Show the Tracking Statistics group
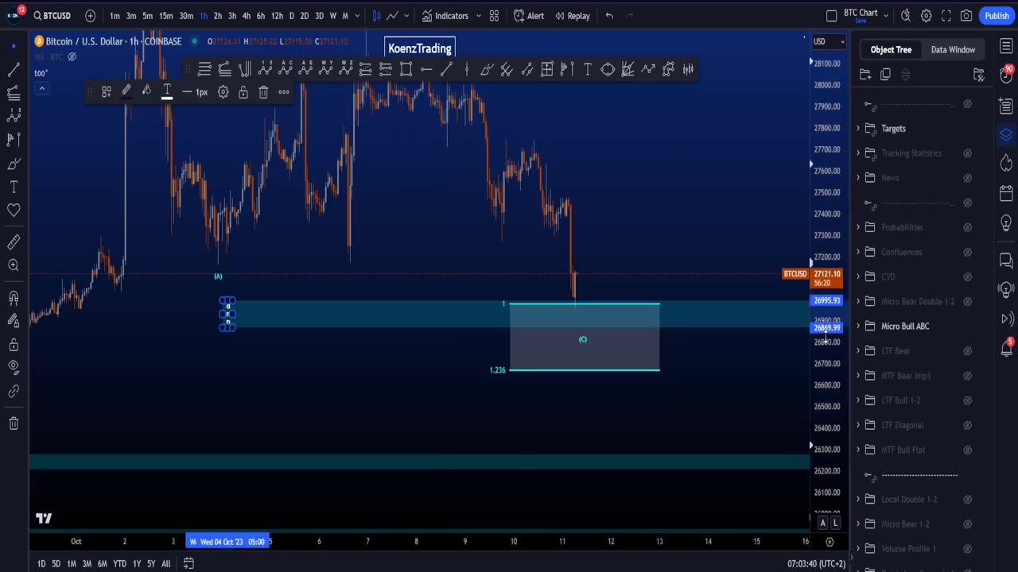Screen dimensions: 1018x572 pyautogui.click(x=968, y=153)
